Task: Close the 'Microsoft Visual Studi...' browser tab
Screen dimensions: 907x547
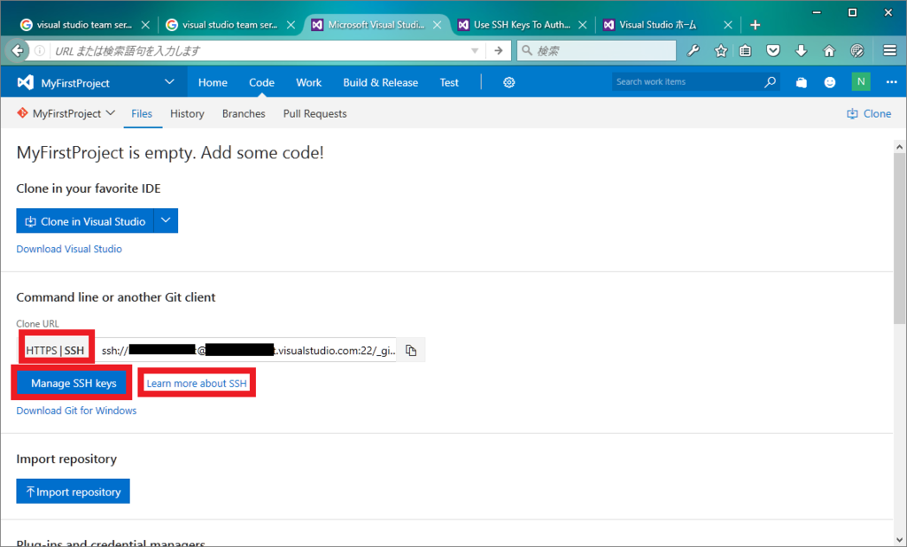Action: pos(438,25)
